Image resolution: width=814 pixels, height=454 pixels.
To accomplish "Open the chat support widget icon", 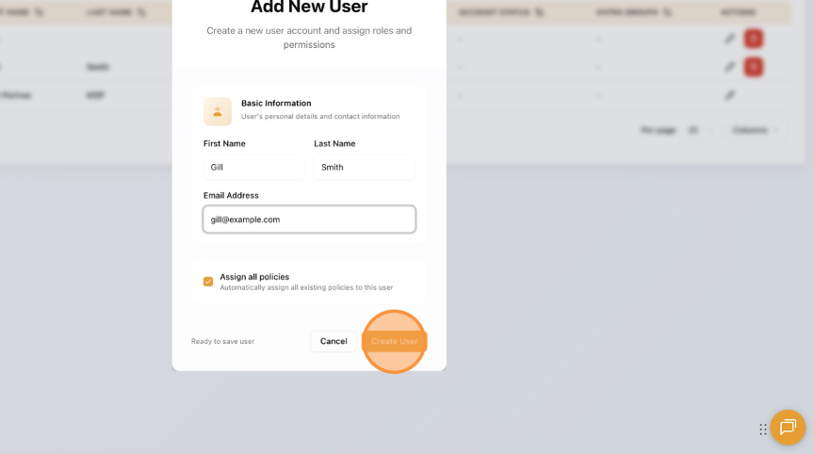I will (788, 428).
